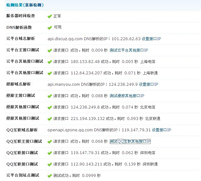Select the 云平台域名解析 row label
The width and height of the screenshot is (201, 181).
21,39
